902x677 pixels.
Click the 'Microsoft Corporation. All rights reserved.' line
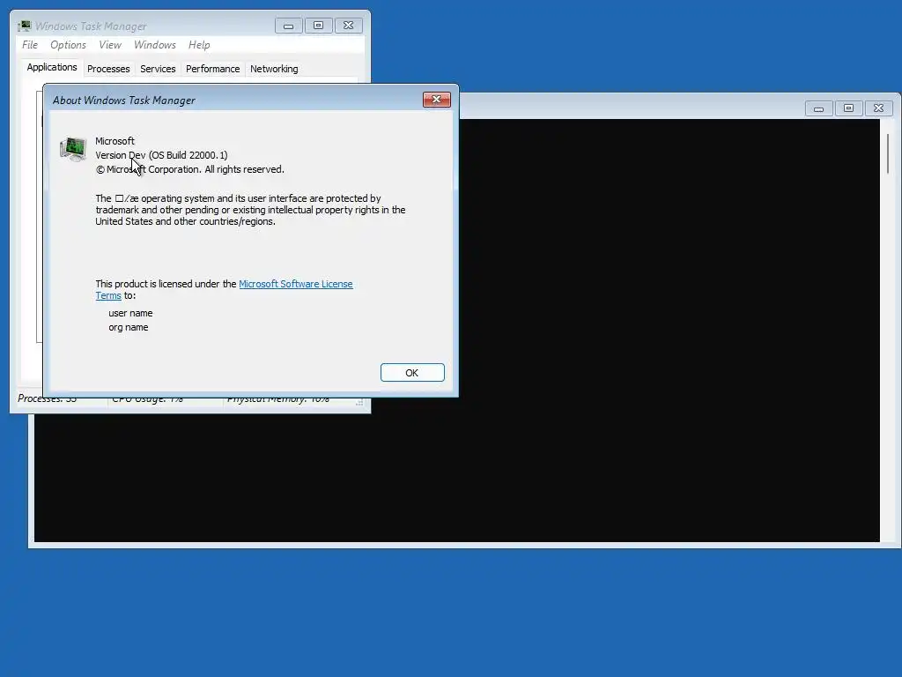(190, 169)
